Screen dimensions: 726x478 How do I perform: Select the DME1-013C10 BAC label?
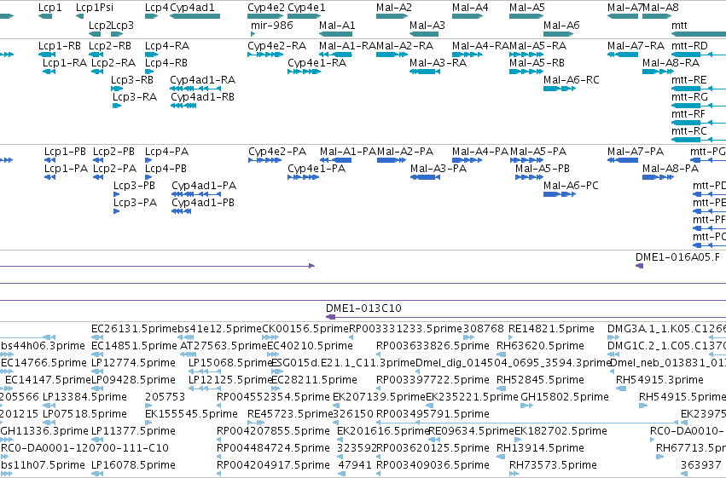coord(363,308)
